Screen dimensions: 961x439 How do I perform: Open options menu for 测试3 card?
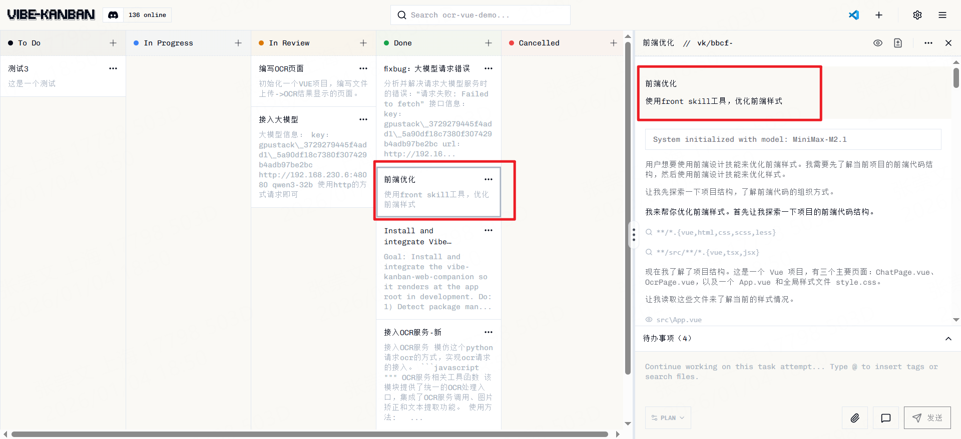(x=113, y=68)
